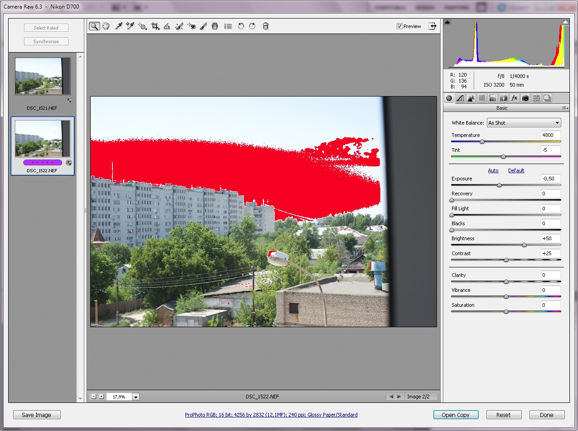Toggle full screen mode icon

coord(433,26)
